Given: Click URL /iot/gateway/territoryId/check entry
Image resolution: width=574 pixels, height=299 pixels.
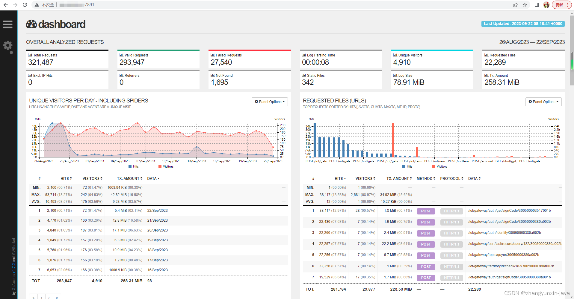Looking at the screenshot, I should point(511,266).
